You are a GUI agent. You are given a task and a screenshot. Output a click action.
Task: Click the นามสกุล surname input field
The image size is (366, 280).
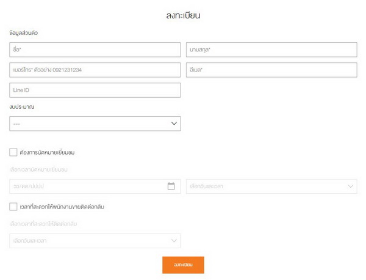coord(271,50)
